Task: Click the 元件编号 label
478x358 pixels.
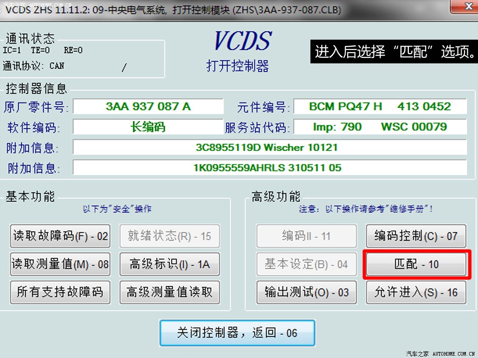Action: tap(263, 107)
